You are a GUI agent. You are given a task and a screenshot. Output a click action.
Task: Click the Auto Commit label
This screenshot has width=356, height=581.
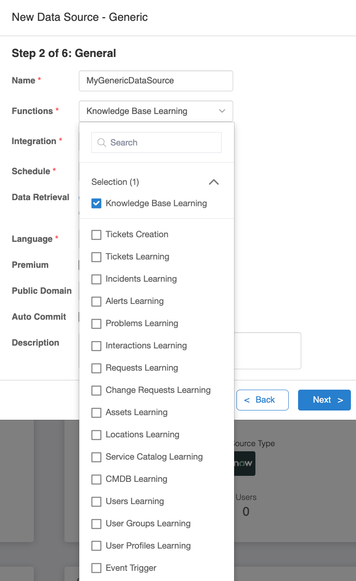[39, 317]
